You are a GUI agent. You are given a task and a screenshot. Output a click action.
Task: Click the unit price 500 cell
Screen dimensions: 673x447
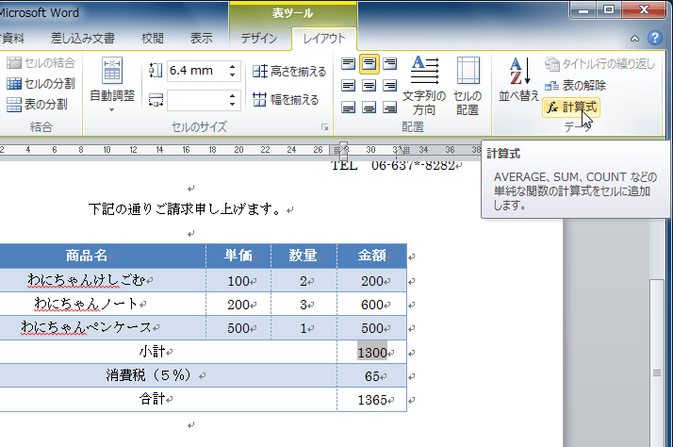(238, 328)
